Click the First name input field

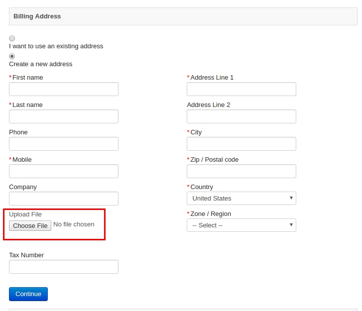coord(64,89)
